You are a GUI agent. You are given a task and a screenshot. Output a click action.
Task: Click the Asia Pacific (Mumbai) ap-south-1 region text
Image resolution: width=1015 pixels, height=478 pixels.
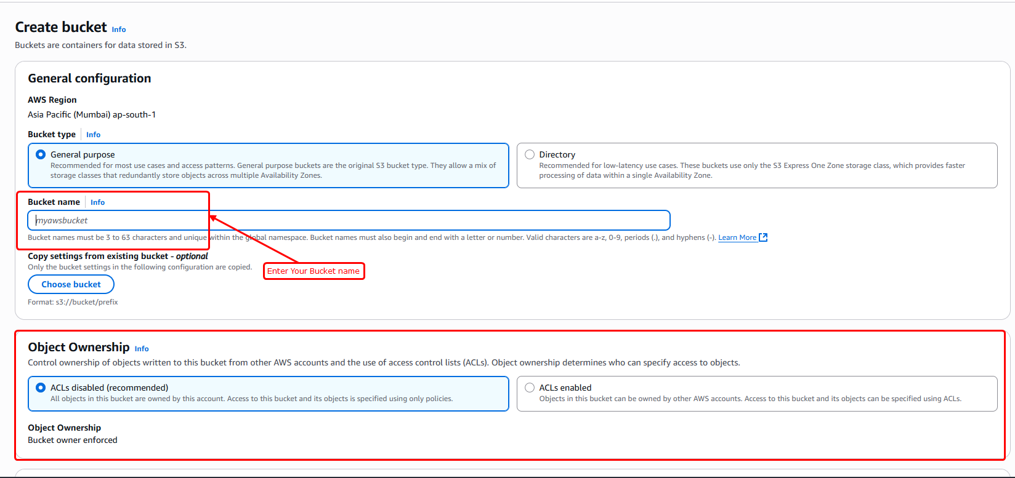[92, 114]
